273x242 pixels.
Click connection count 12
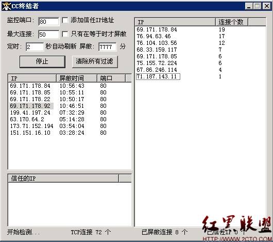point(221,43)
